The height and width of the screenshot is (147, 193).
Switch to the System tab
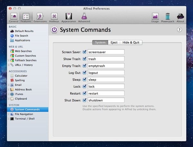[100, 42]
